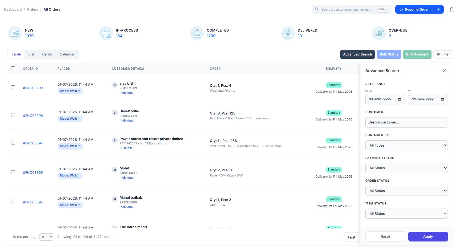Switch to Cards view tab
The height and width of the screenshot is (251, 459).
tap(47, 54)
